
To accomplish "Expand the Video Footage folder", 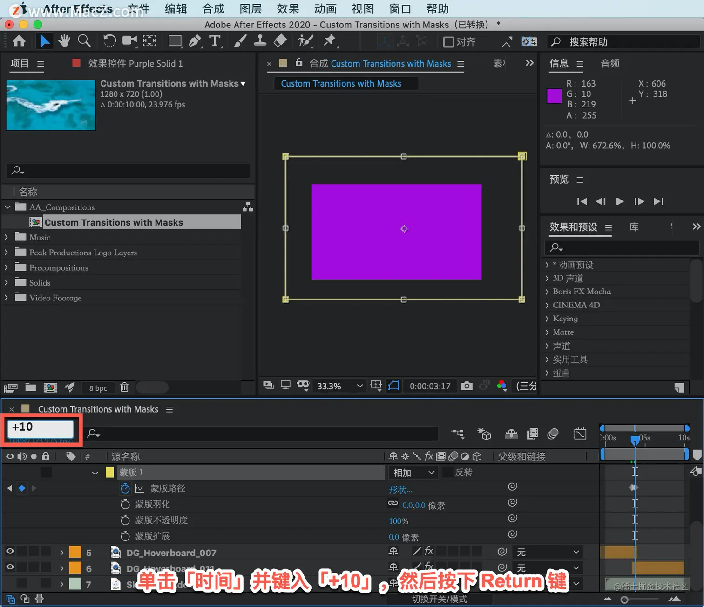I will click(6, 298).
